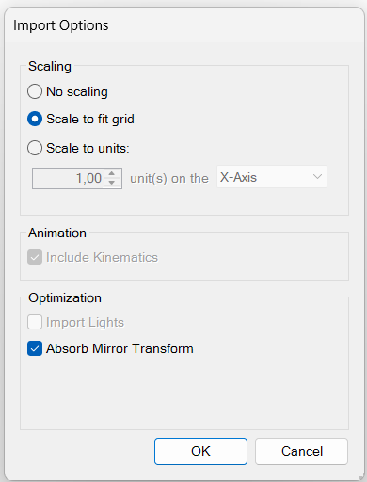This screenshot has height=482, width=367.
Task: Decrease units with the spinner down arrow
Action: [x=112, y=183]
